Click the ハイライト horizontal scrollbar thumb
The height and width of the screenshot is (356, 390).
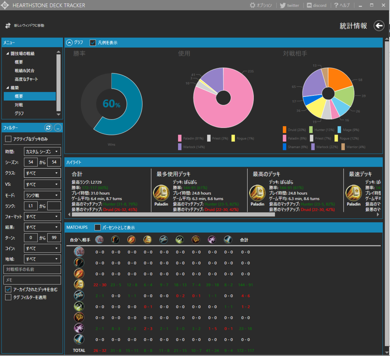(x=173, y=215)
